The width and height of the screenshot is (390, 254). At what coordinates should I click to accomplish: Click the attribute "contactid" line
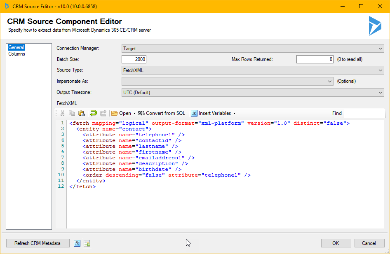pos(132,140)
